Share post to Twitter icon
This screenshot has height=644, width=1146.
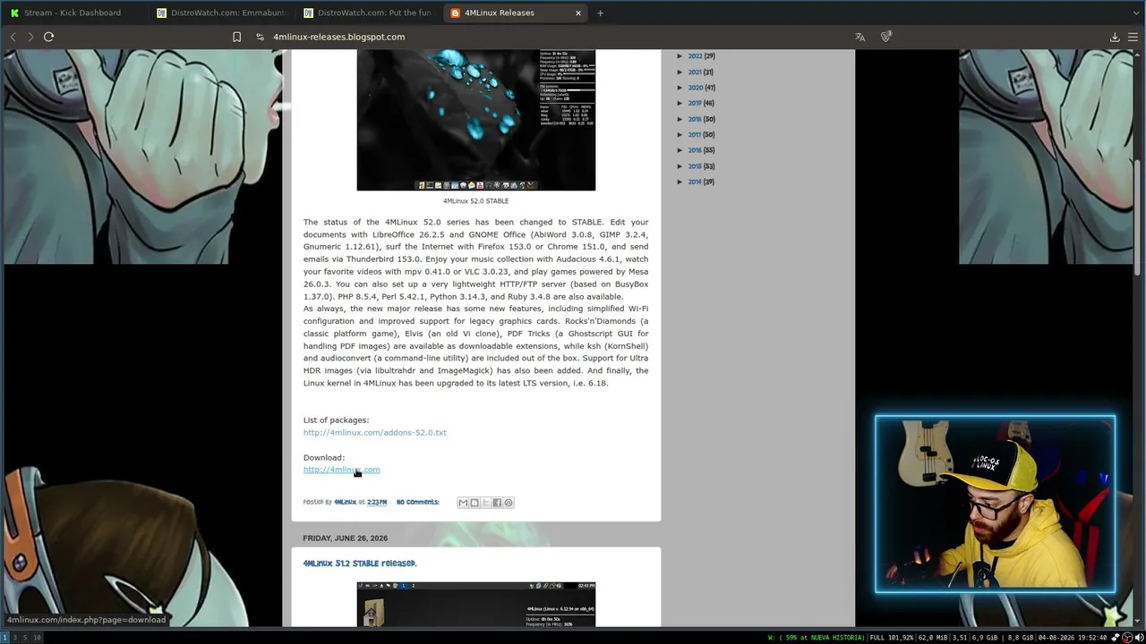click(486, 503)
